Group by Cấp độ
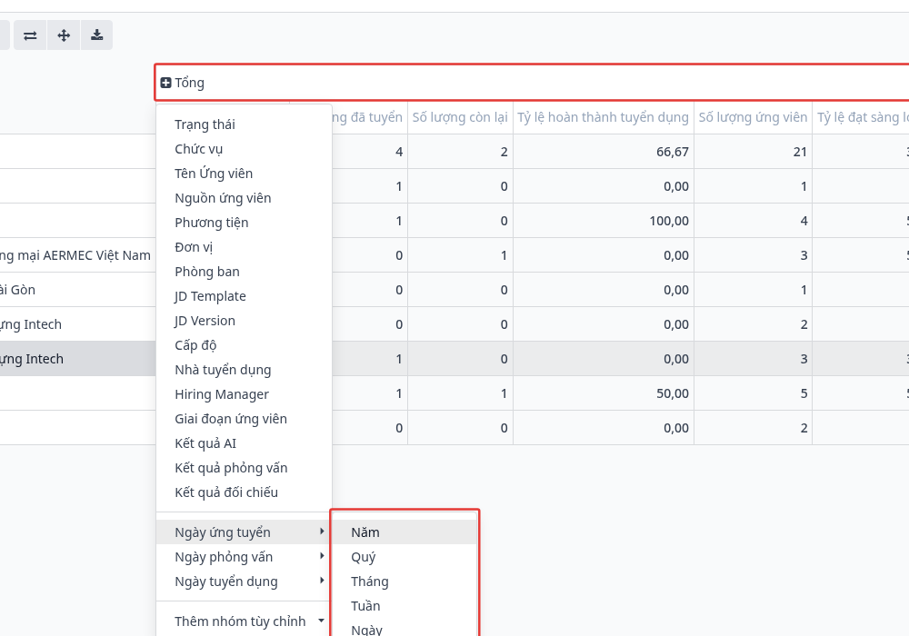The image size is (909, 636). (x=244, y=345)
